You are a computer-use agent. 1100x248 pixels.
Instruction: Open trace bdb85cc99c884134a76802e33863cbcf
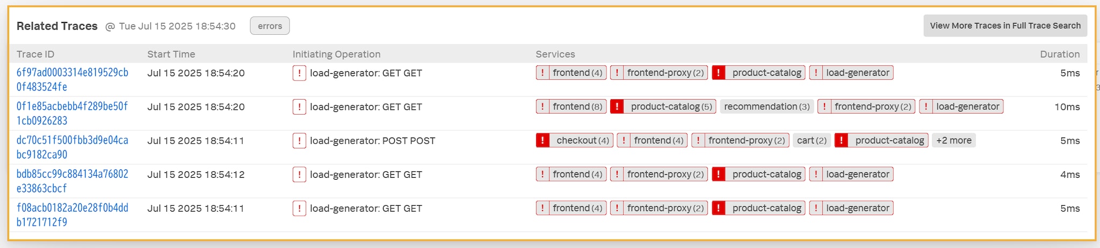coord(73,181)
